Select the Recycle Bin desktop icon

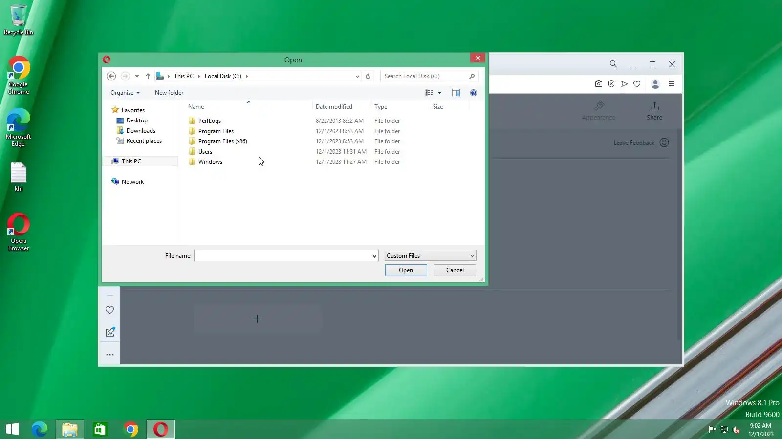(19, 20)
